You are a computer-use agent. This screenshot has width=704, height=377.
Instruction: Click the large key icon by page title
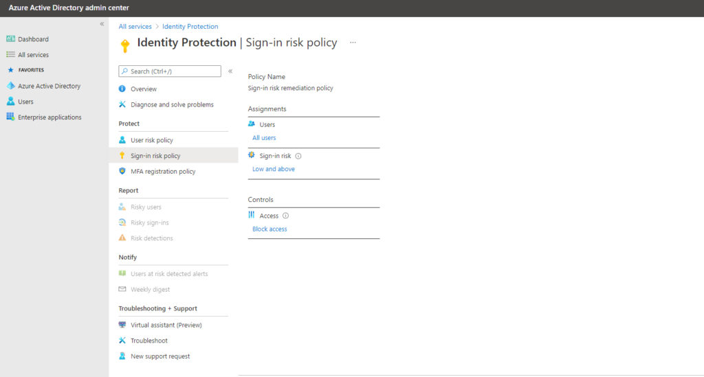(x=125, y=45)
